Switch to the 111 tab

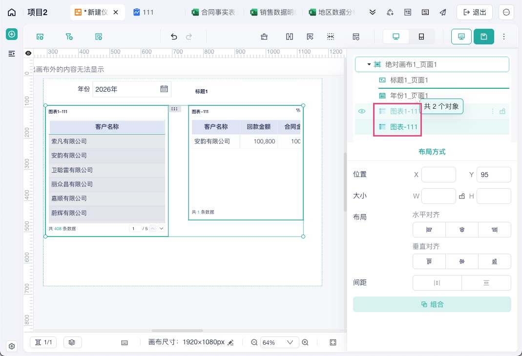tap(144, 12)
